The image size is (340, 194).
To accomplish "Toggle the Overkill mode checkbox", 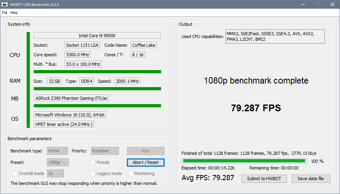I will pos(15,173).
